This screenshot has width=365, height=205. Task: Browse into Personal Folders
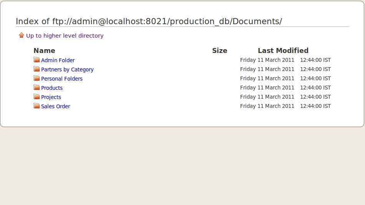pyautogui.click(x=62, y=79)
